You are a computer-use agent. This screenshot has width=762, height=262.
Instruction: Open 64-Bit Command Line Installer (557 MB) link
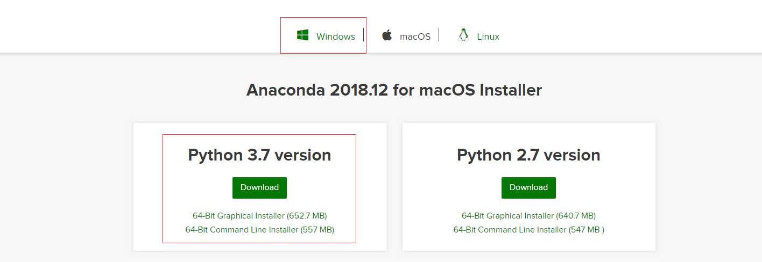pyautogui.click(x=260, y=230)
